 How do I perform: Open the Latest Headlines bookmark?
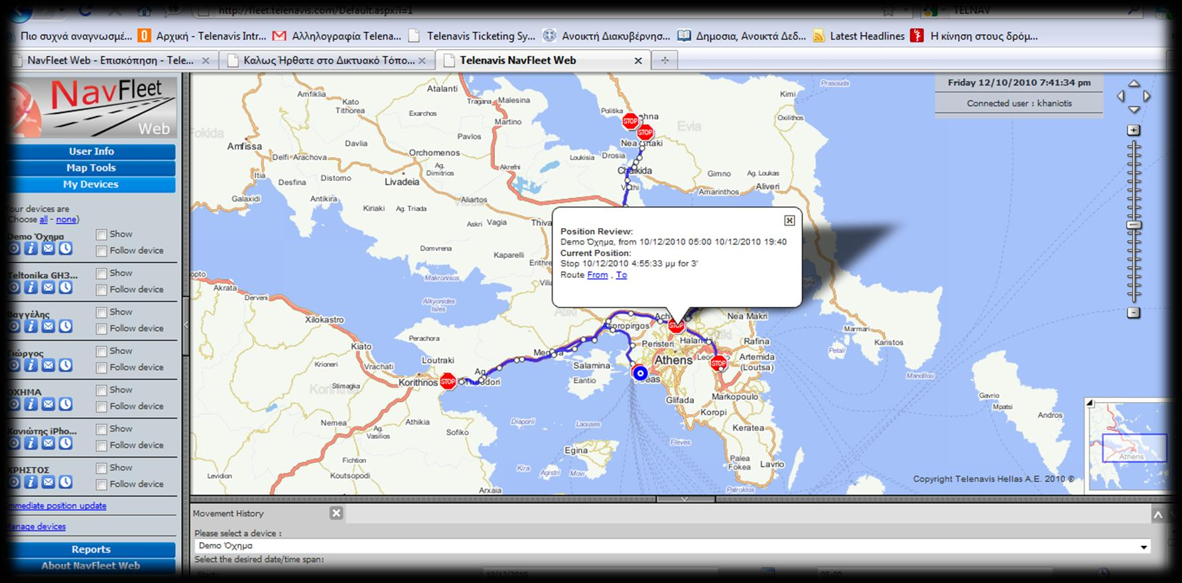(859, 36)
